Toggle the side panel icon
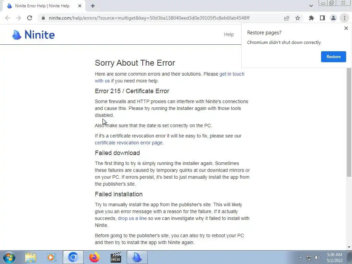 (322, 18)
